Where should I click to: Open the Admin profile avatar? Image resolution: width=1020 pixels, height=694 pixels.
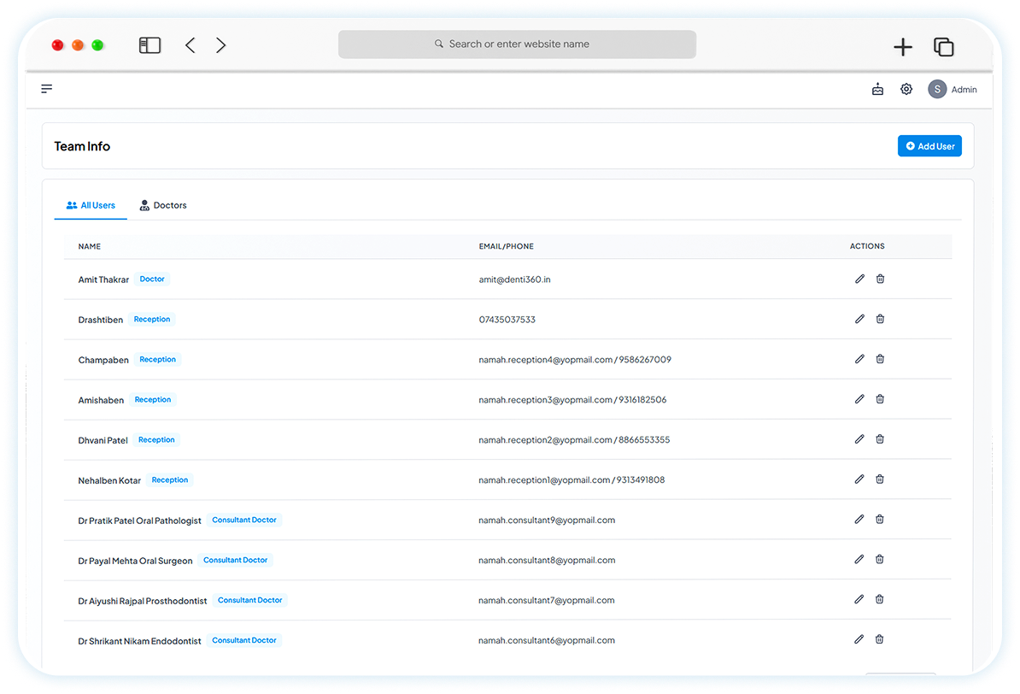tap(937, 89)
